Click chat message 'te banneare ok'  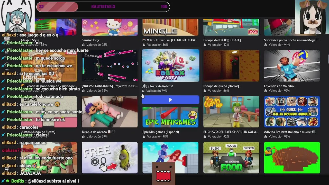point(50,119)
